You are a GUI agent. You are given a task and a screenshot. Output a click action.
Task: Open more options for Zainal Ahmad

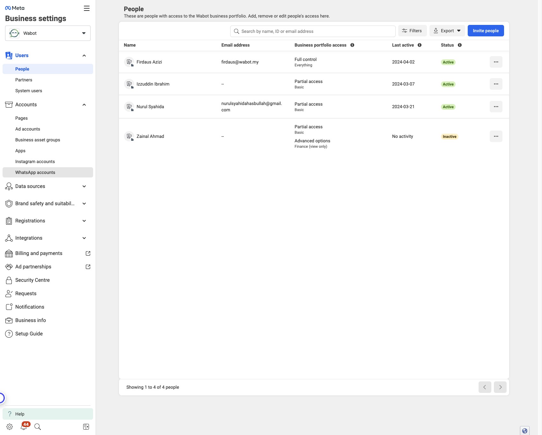(496, 136)
